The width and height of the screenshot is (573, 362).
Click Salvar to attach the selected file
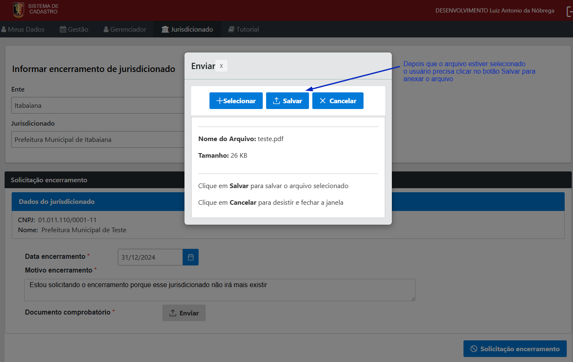click(287, 101)
